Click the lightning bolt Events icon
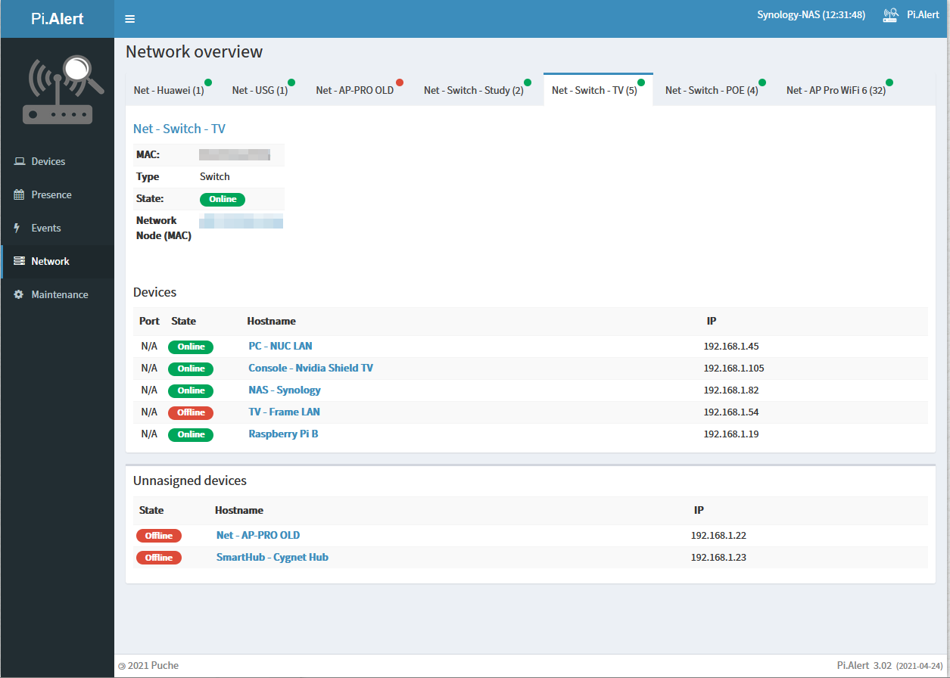Image resolution: width=950 pixels, height=678 pixels. (18, 228)
